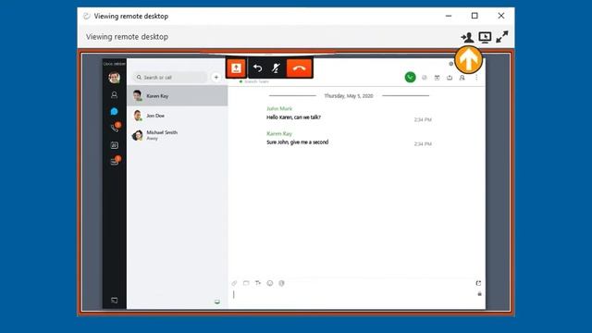
Task: Click the small grey settings dot above chat header
Action: [450, 64]
